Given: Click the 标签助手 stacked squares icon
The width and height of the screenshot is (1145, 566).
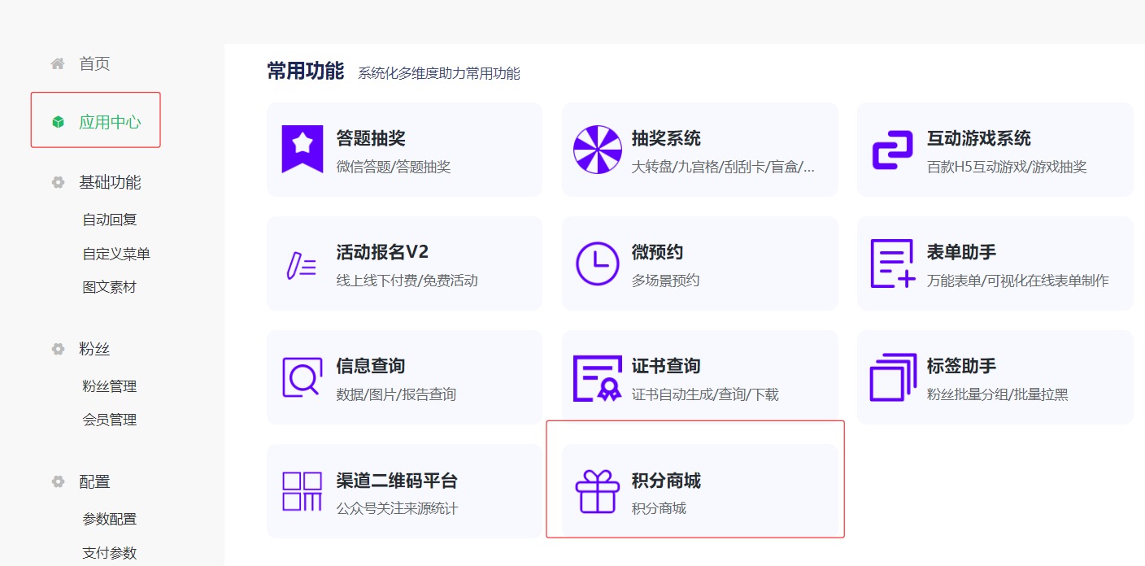Looking at the screenshot, I should coord(893,377).
